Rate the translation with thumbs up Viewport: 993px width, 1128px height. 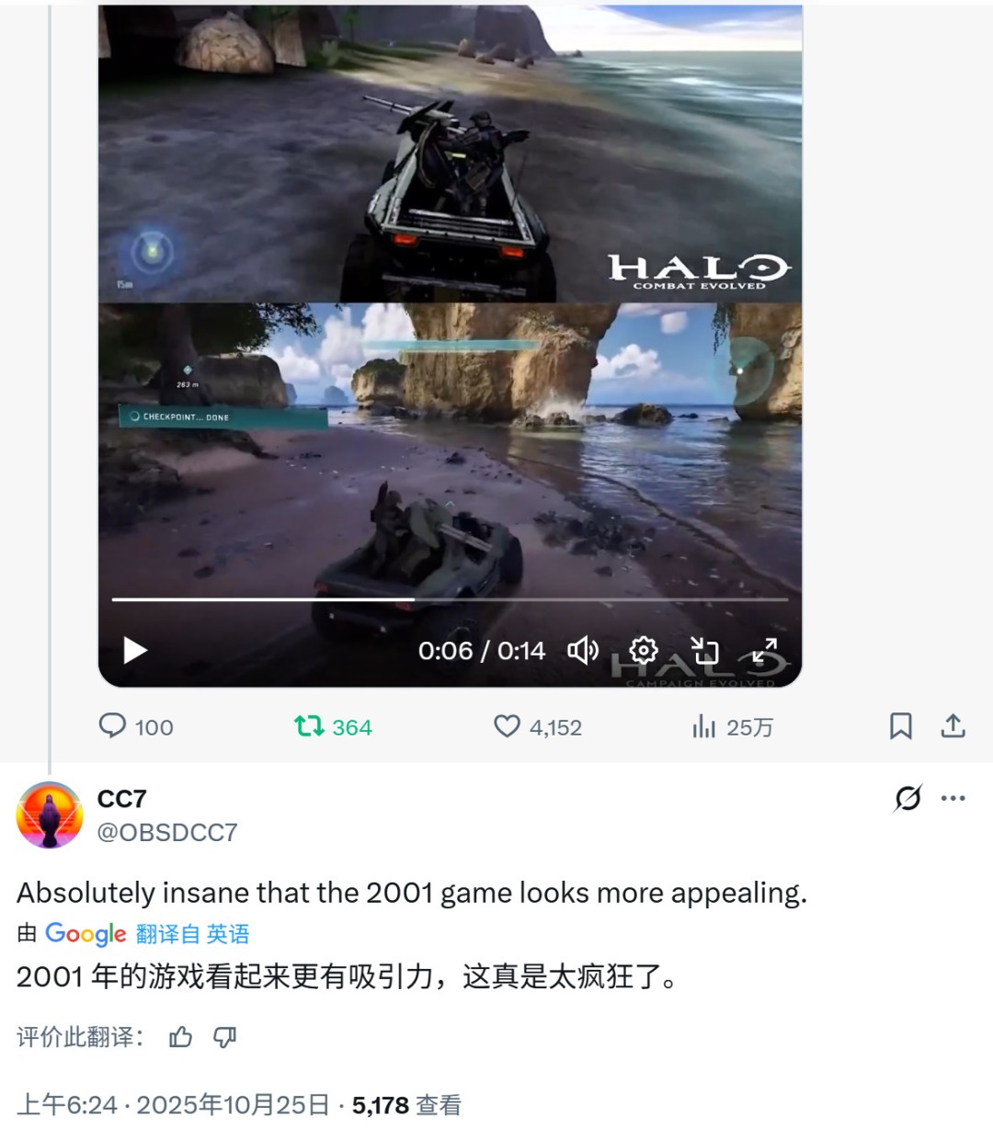pos(181,1037)
